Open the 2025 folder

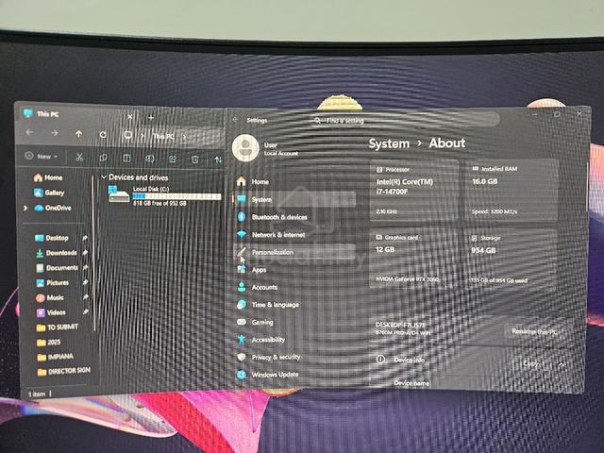coord(48,342)
